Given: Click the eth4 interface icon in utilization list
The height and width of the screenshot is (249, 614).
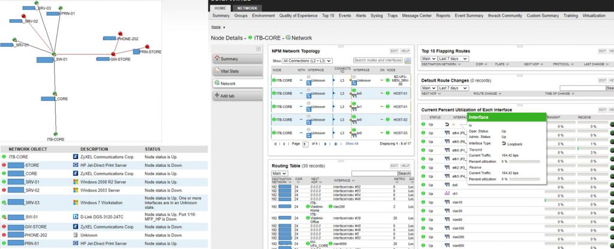Looking at the screenshot, I should coord(447,133).
